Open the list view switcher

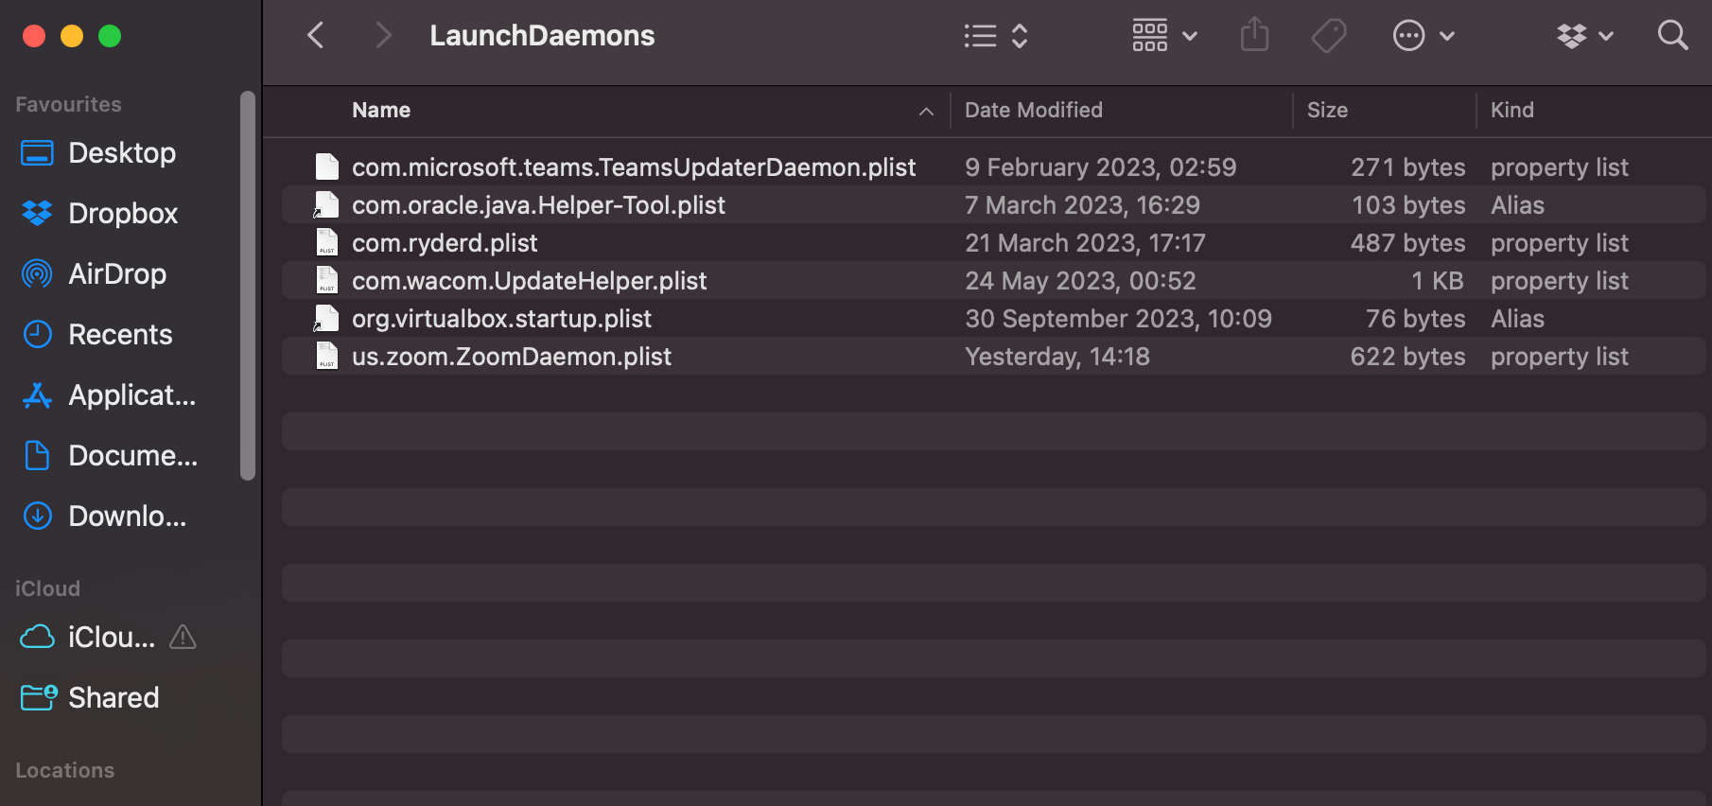point(995,36)
